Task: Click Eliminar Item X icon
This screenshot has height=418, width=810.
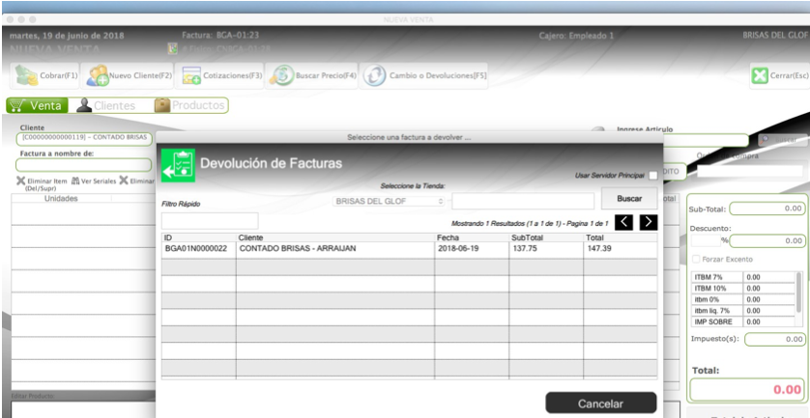Action: 20,181
